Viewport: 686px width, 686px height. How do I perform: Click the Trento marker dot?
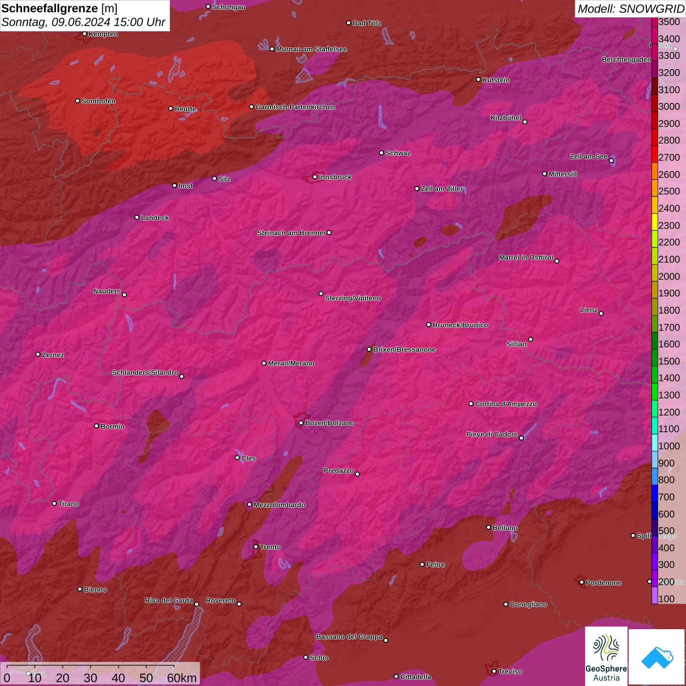pyautogui.click(x=256, y=547)
